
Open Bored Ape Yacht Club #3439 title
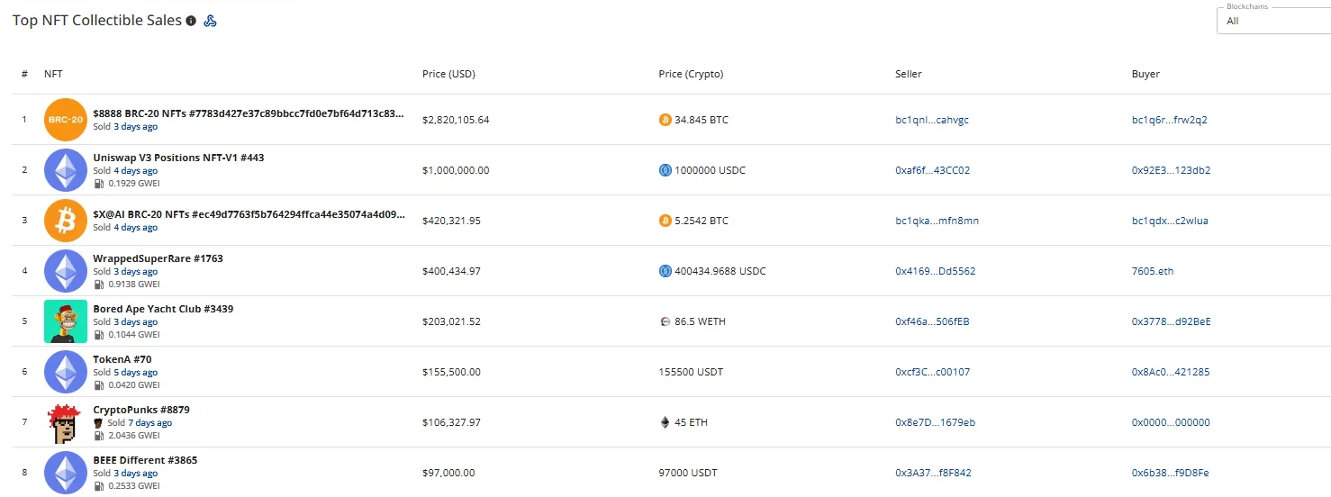[x=163, y=309]
